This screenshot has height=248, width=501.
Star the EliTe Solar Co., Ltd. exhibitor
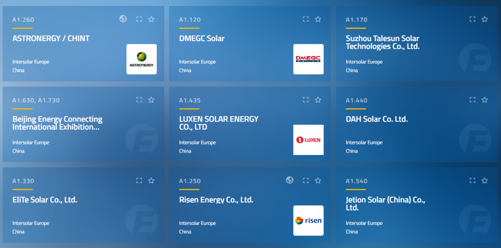(151, 180)
